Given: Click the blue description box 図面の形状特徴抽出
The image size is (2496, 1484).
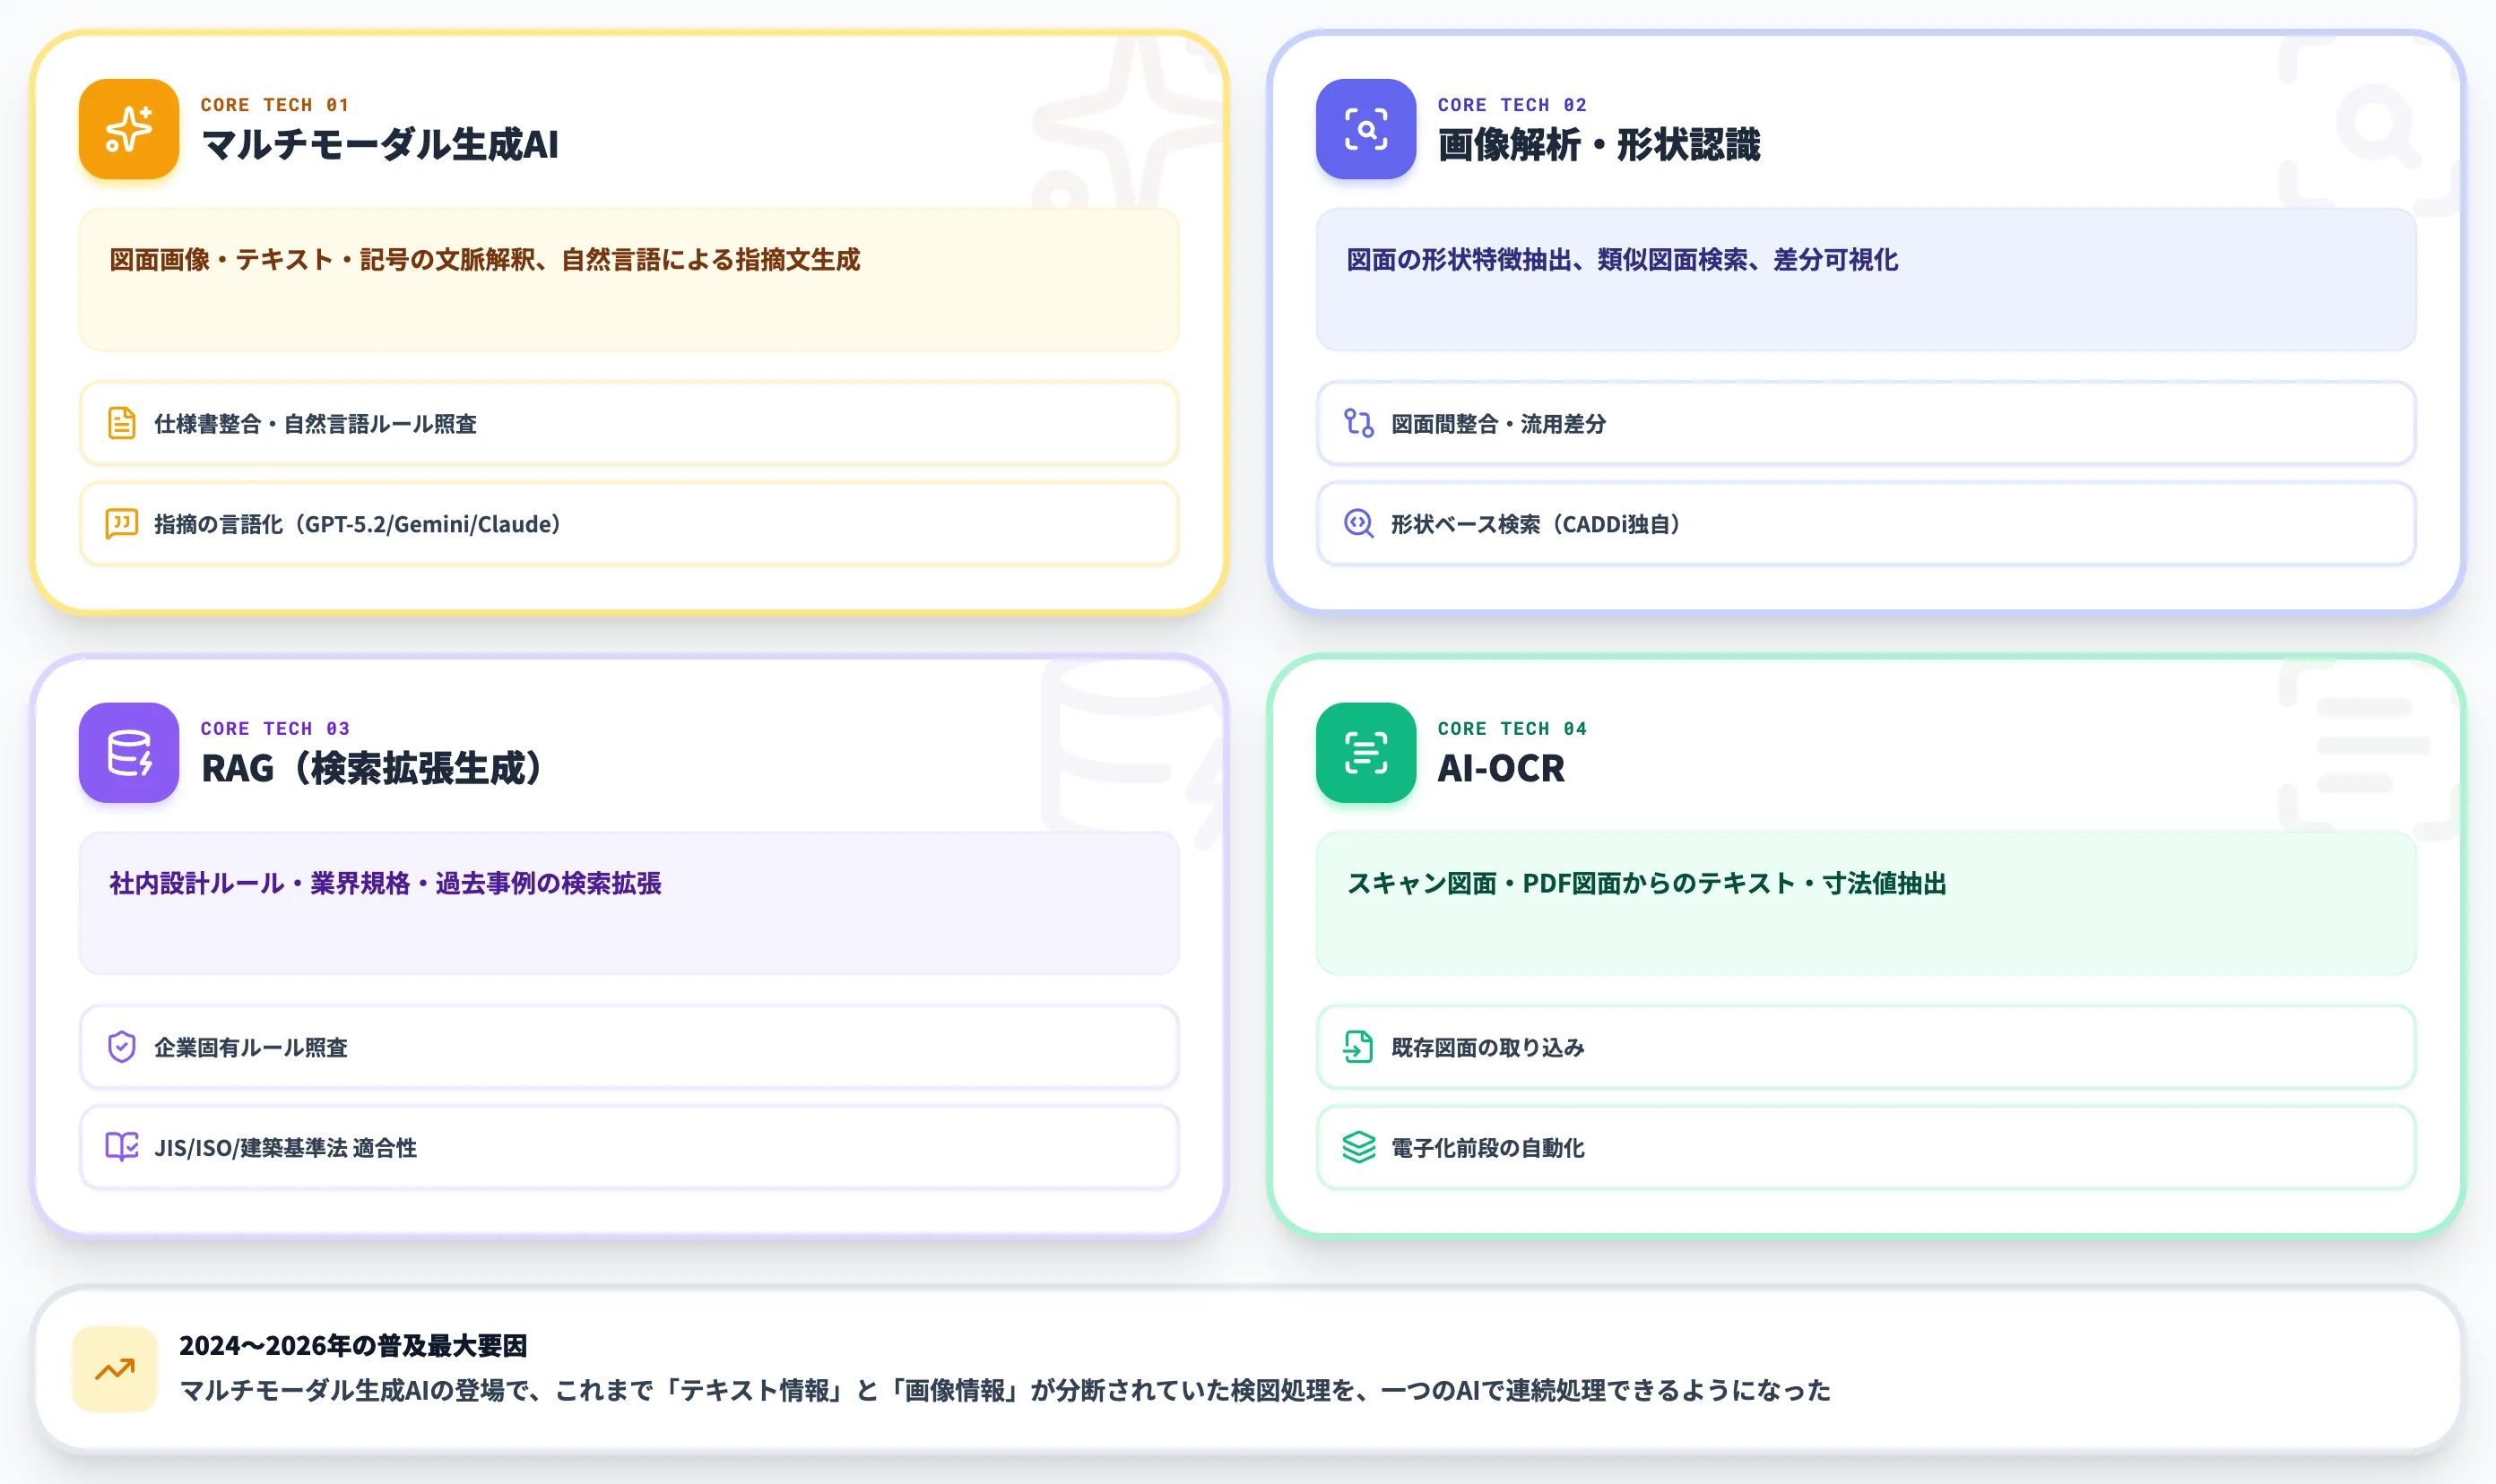Looking at the screenshot, I should [x=1866, y=279].
